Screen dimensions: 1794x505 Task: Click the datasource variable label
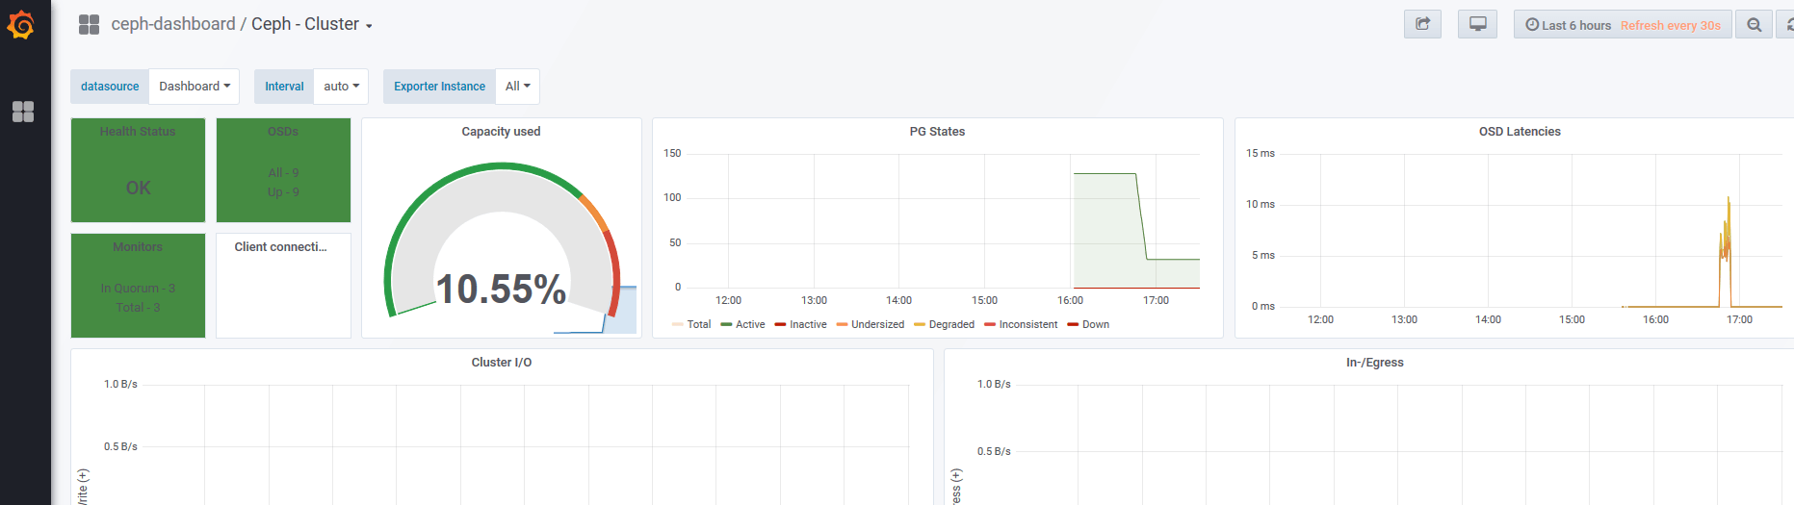110,87
